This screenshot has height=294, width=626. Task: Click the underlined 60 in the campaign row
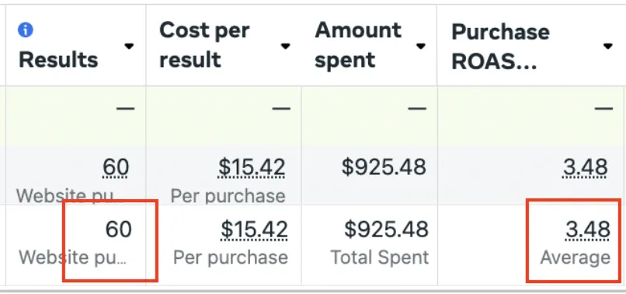(116, 167)
